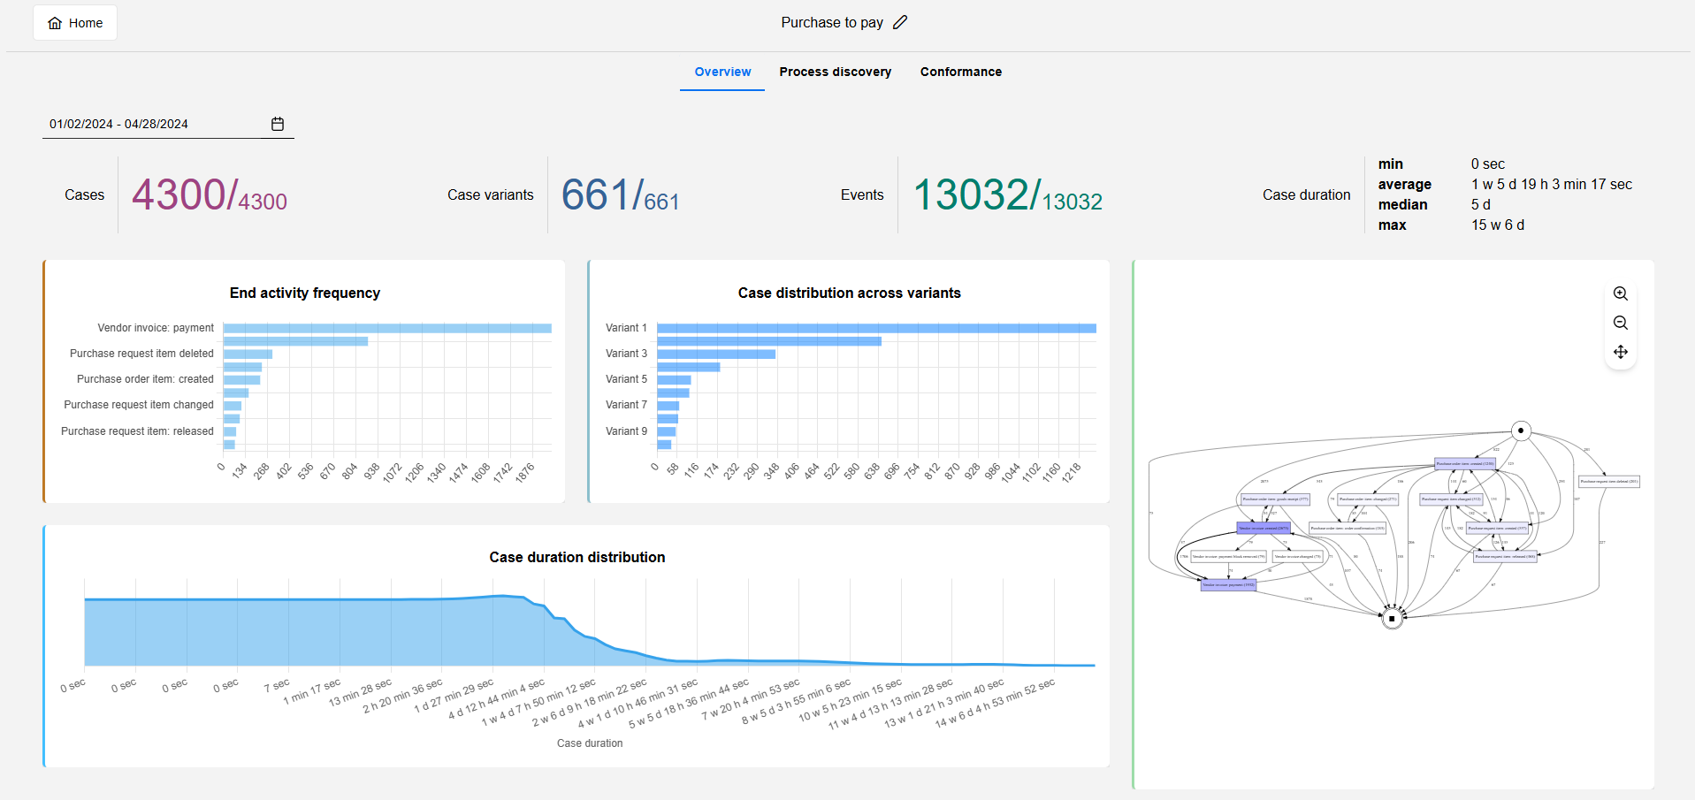The width and height of the screenshot is (1695, 800).
Task: Select the pan/move arrows icon
Action: [x=1620, y=352]
